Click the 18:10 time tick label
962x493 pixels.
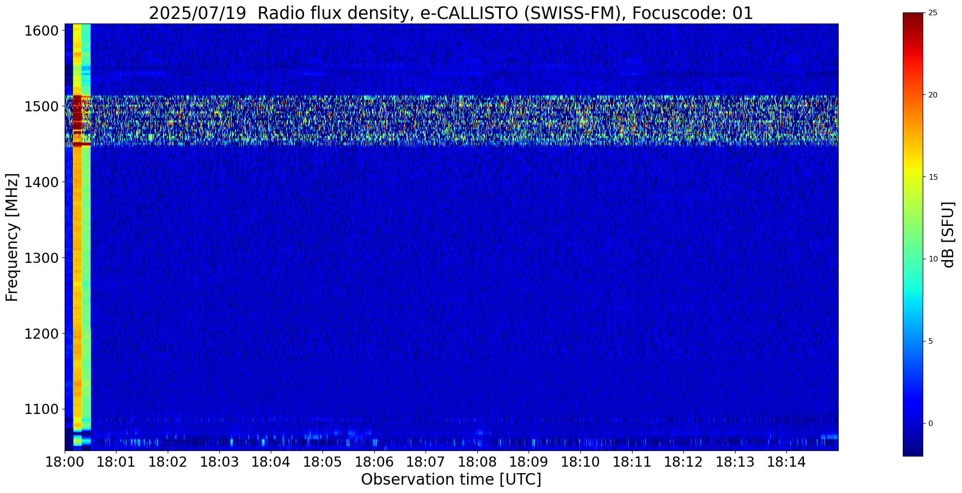(580, 462)
